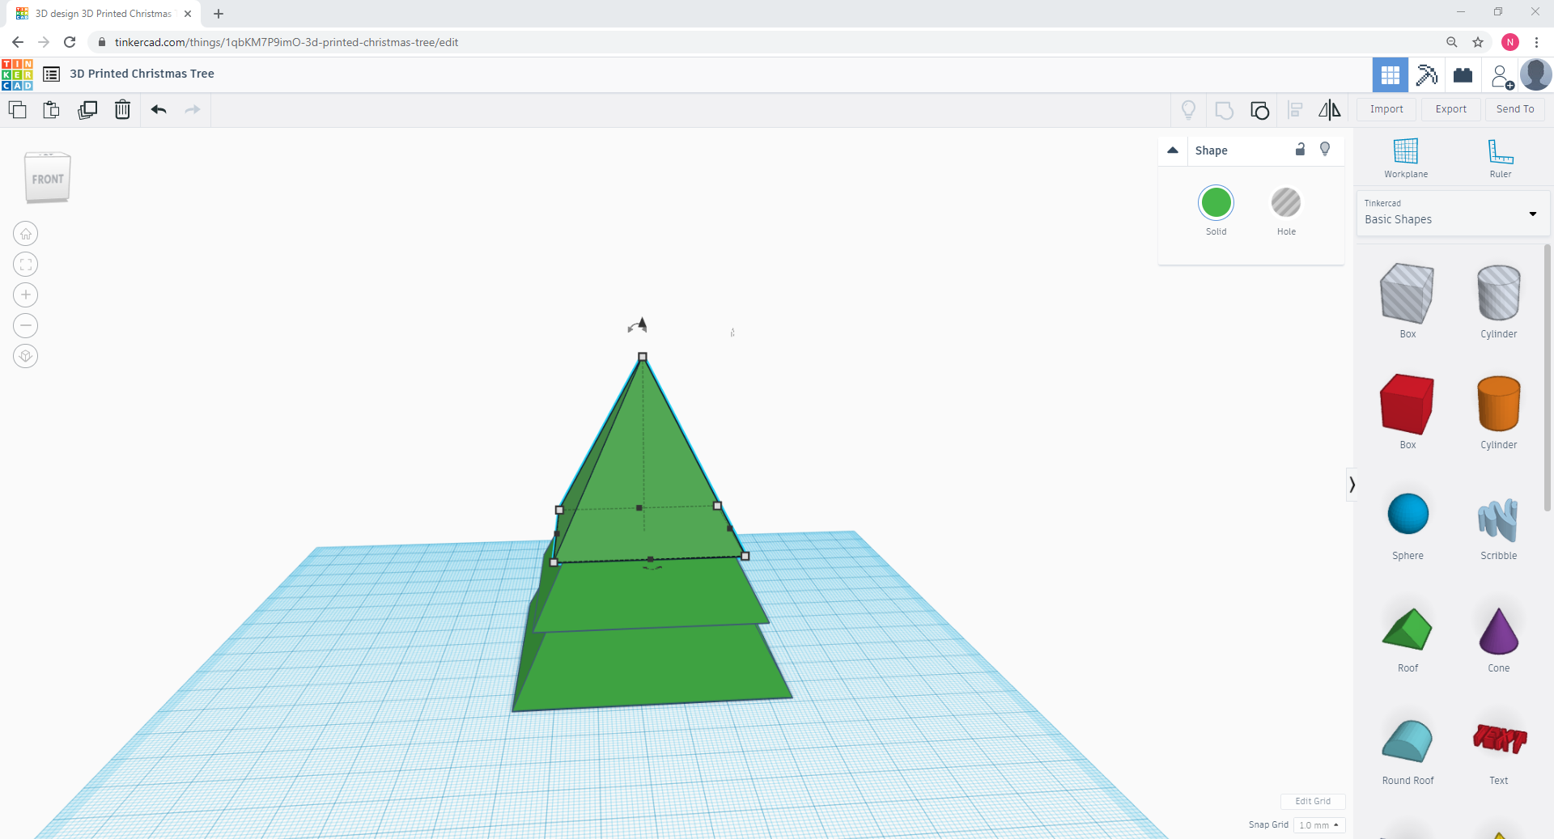Click the FRONT view cube
Screen dimensions: 1554x839
(x=48, y=178)
